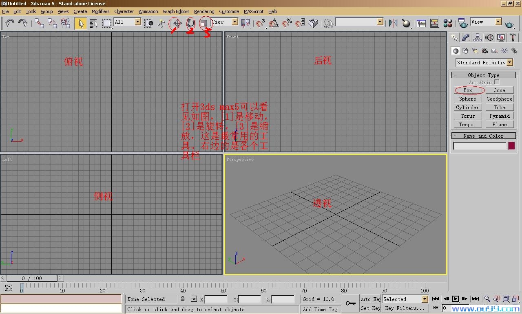Open the Named Selection Sets ABC icon
This screenshot has height=314, width=522.
328,23
